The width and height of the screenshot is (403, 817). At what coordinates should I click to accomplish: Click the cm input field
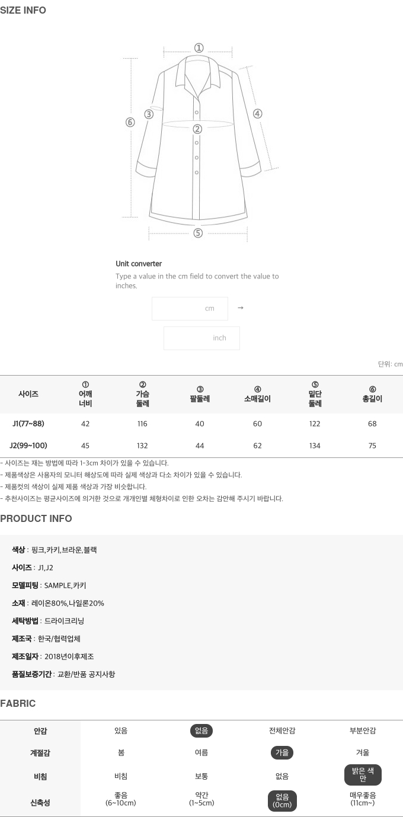[190, 309]
